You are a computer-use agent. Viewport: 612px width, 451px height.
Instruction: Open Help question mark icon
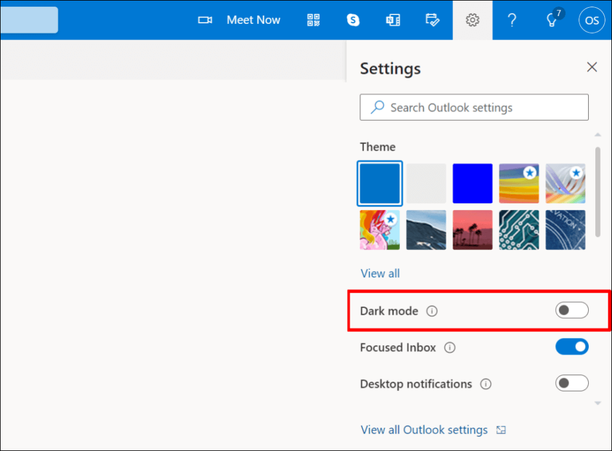click(512, 20)
